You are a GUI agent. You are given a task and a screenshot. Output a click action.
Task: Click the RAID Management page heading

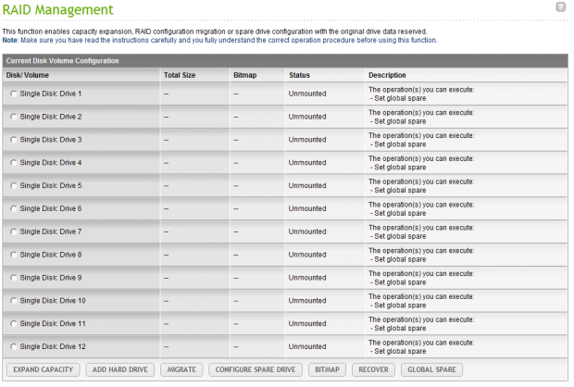[57, 9]
